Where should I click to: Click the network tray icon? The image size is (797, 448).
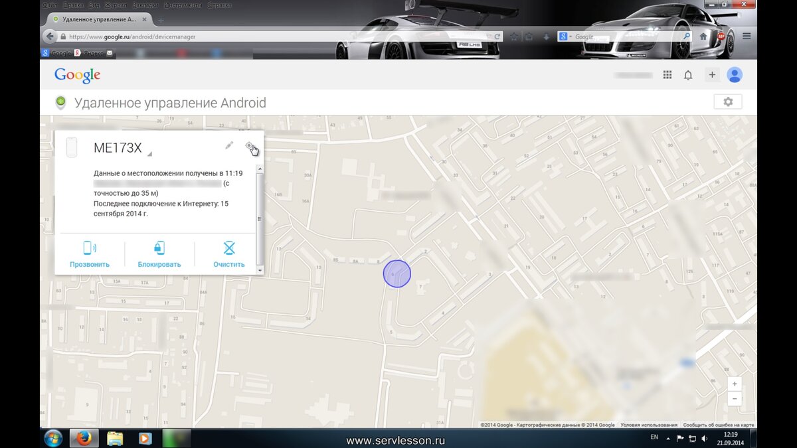tap(692, 438)
